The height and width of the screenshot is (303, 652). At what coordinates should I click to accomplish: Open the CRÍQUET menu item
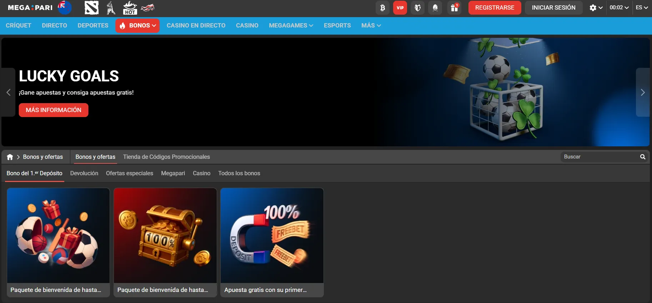tap(19, 26)
